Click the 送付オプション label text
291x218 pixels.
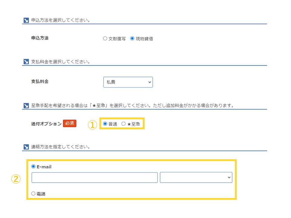coord(46,124)
